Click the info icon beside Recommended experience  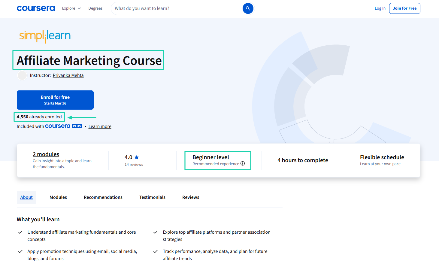point(243,164)
